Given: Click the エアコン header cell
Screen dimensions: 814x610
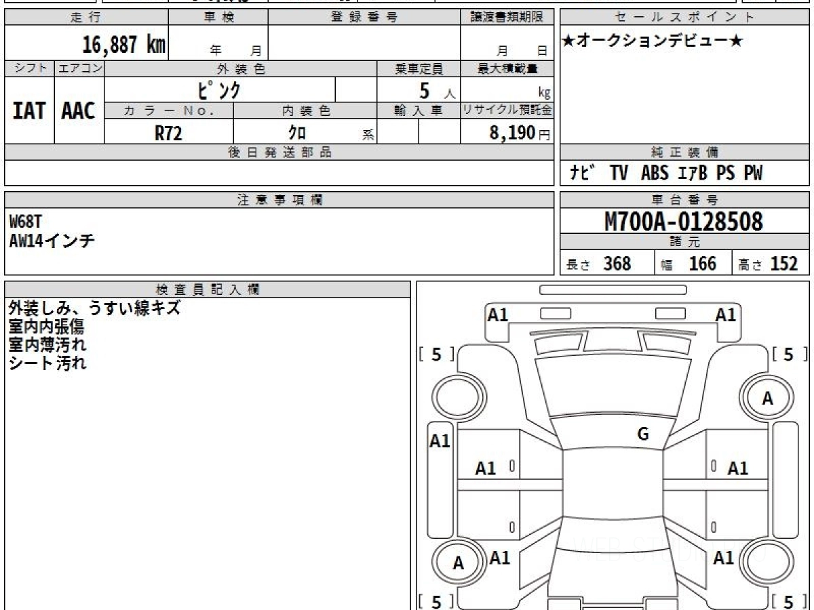Looking at the screenshot, I should pyautogui.click(x=79, y=68).
